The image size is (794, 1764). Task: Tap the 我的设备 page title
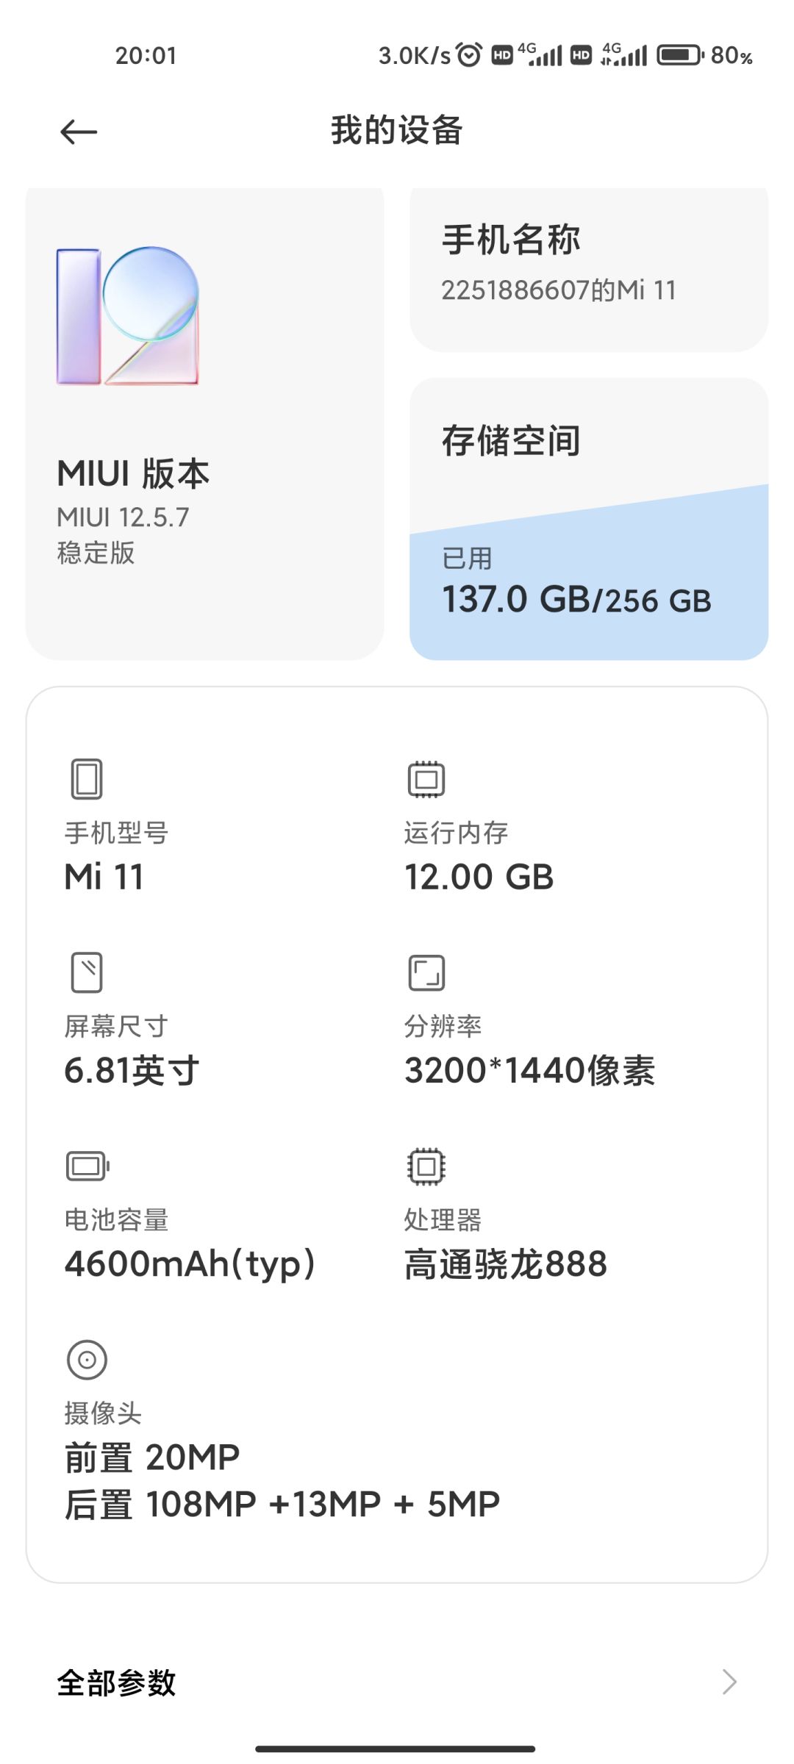[x=397, y=131]
